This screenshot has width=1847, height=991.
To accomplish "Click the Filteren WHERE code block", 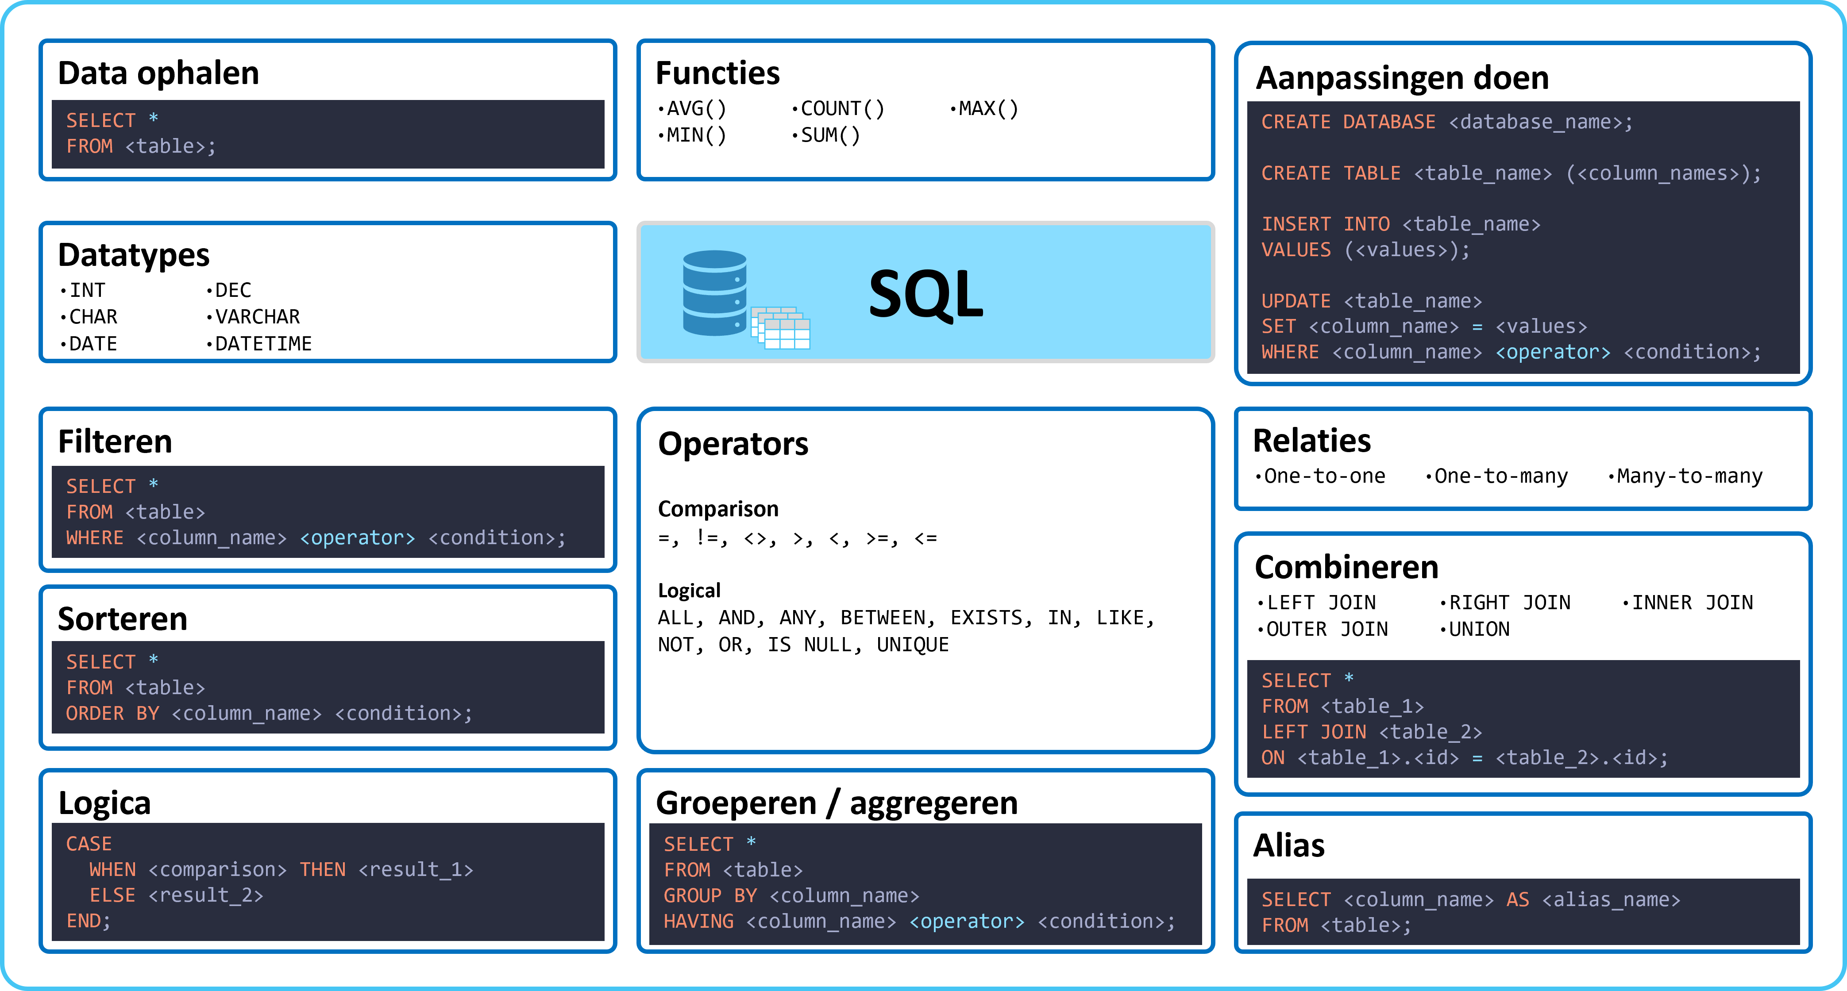I will (x=328, y=511).
